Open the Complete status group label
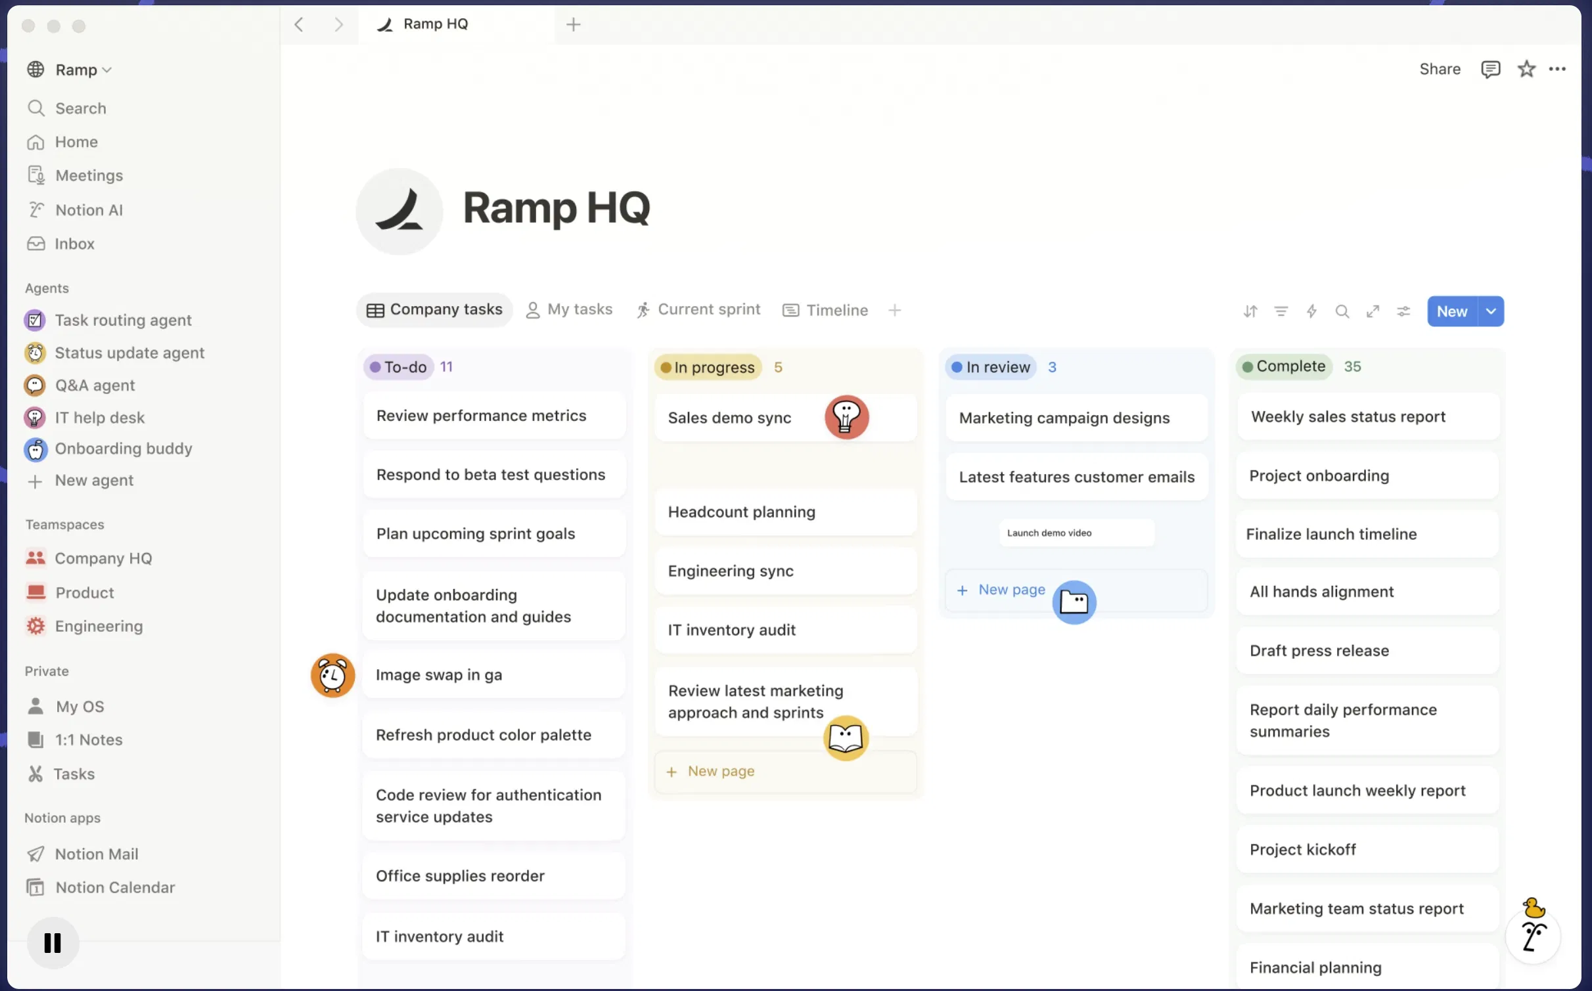This screenshot has height=991, width=1592. click(1284, 366)
